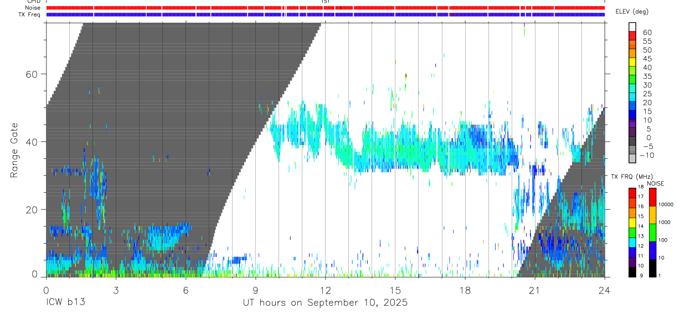The width and height of the screenshot is (680, 314).
Task: Click x-axis hour tick label 6
Action: click(x=186, y=290)
